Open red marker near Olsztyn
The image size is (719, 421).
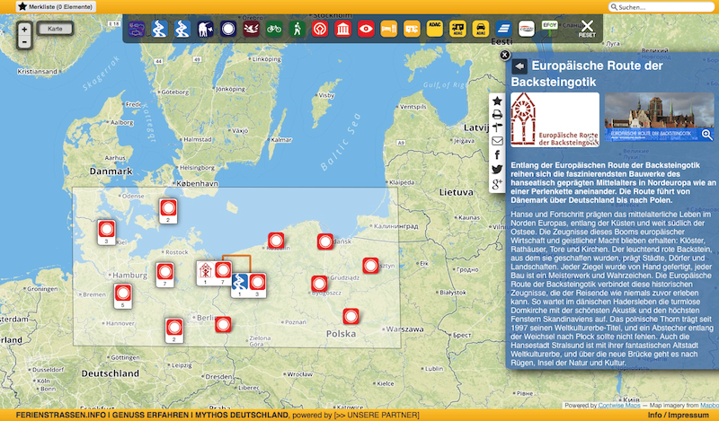tap(370, 265)
